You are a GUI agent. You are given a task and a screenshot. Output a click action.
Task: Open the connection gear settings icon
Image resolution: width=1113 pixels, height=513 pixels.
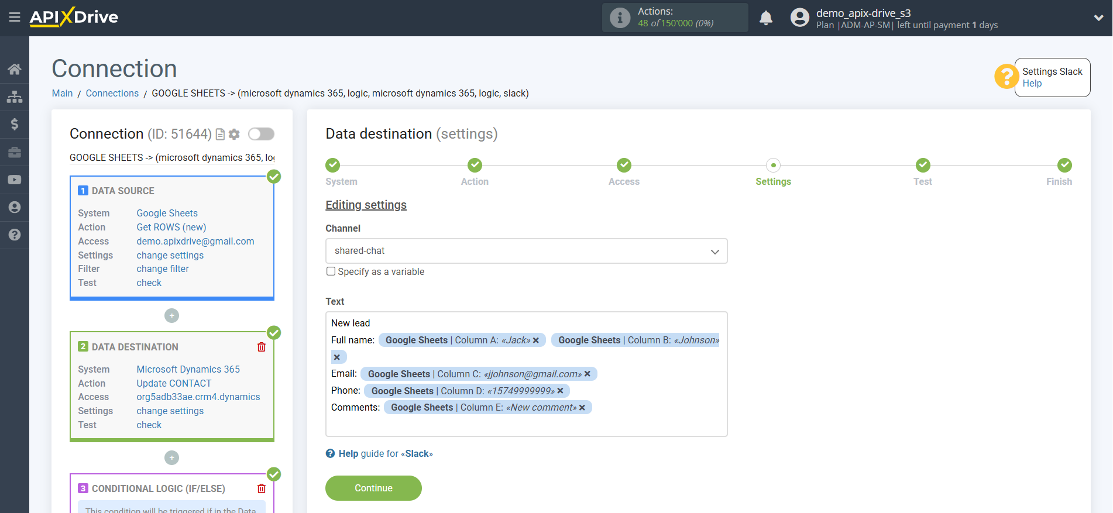pos(234,135)
